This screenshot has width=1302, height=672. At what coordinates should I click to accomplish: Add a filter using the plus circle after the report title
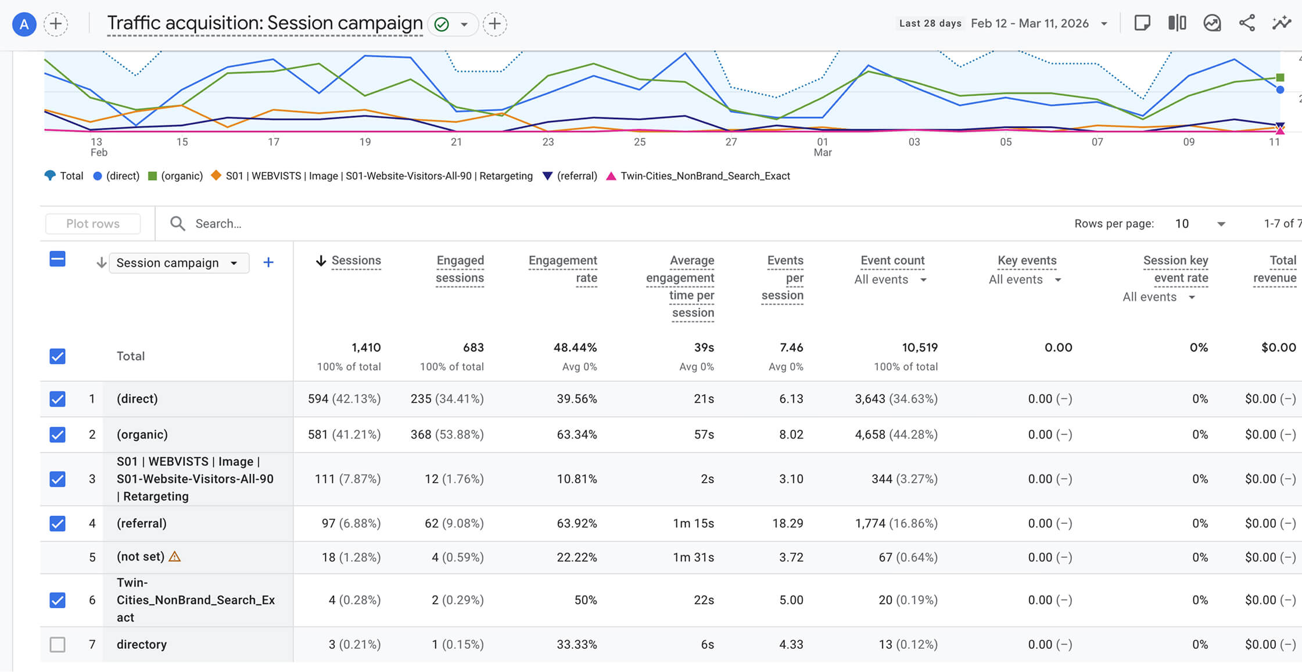coord(495,24)
